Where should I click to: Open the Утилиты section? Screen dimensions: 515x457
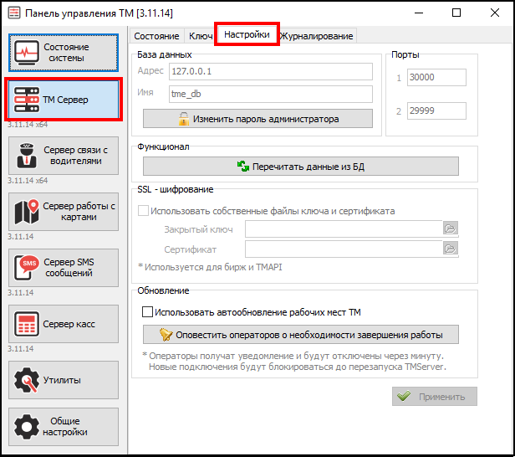pyautogui.click(x=64, y=380)
